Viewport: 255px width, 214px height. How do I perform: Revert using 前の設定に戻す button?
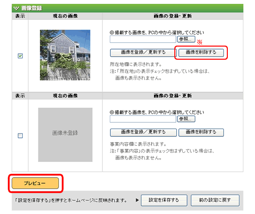pyautogui.click(x=215, y=200)
